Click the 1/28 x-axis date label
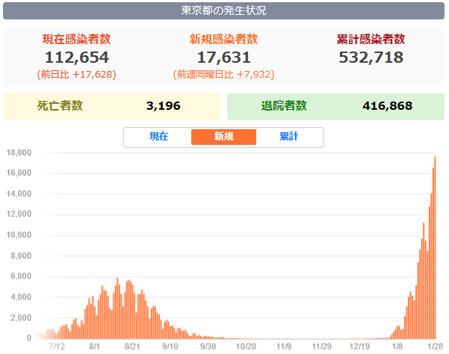 (x=435, y=347)
